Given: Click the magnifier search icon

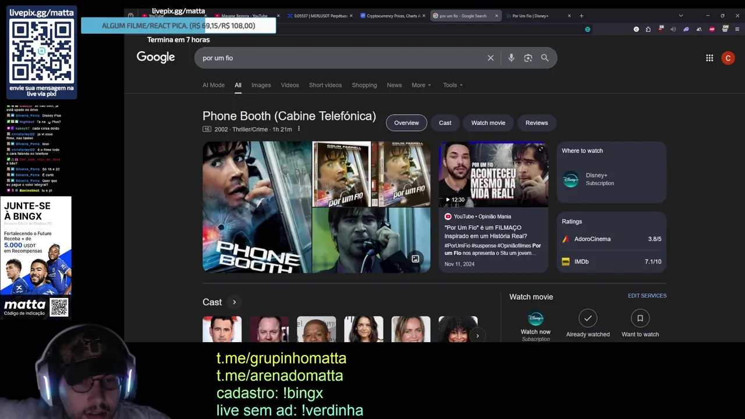Looking at the screenshot, I should [545, 58].
